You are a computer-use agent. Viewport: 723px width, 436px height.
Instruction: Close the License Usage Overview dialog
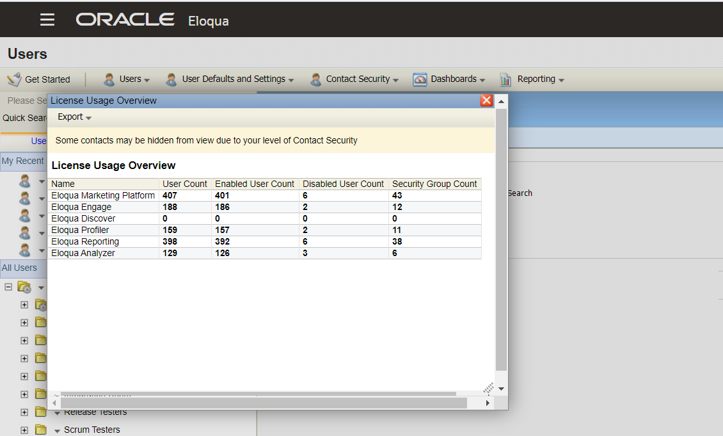[x=486, y=100]
